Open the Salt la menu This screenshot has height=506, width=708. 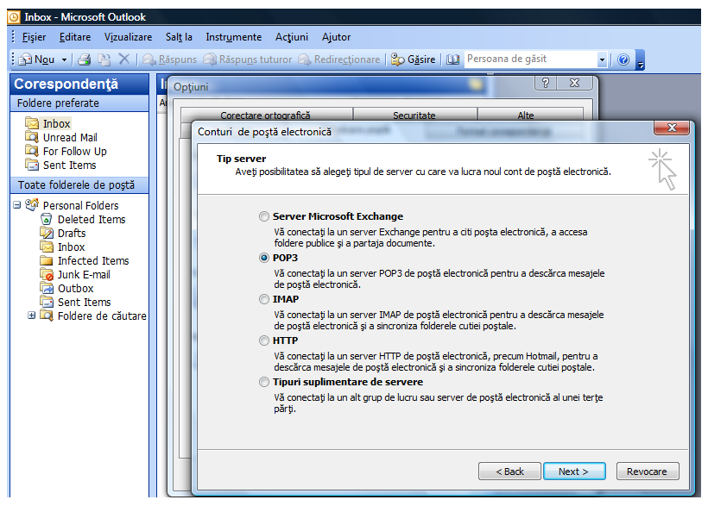179,37
